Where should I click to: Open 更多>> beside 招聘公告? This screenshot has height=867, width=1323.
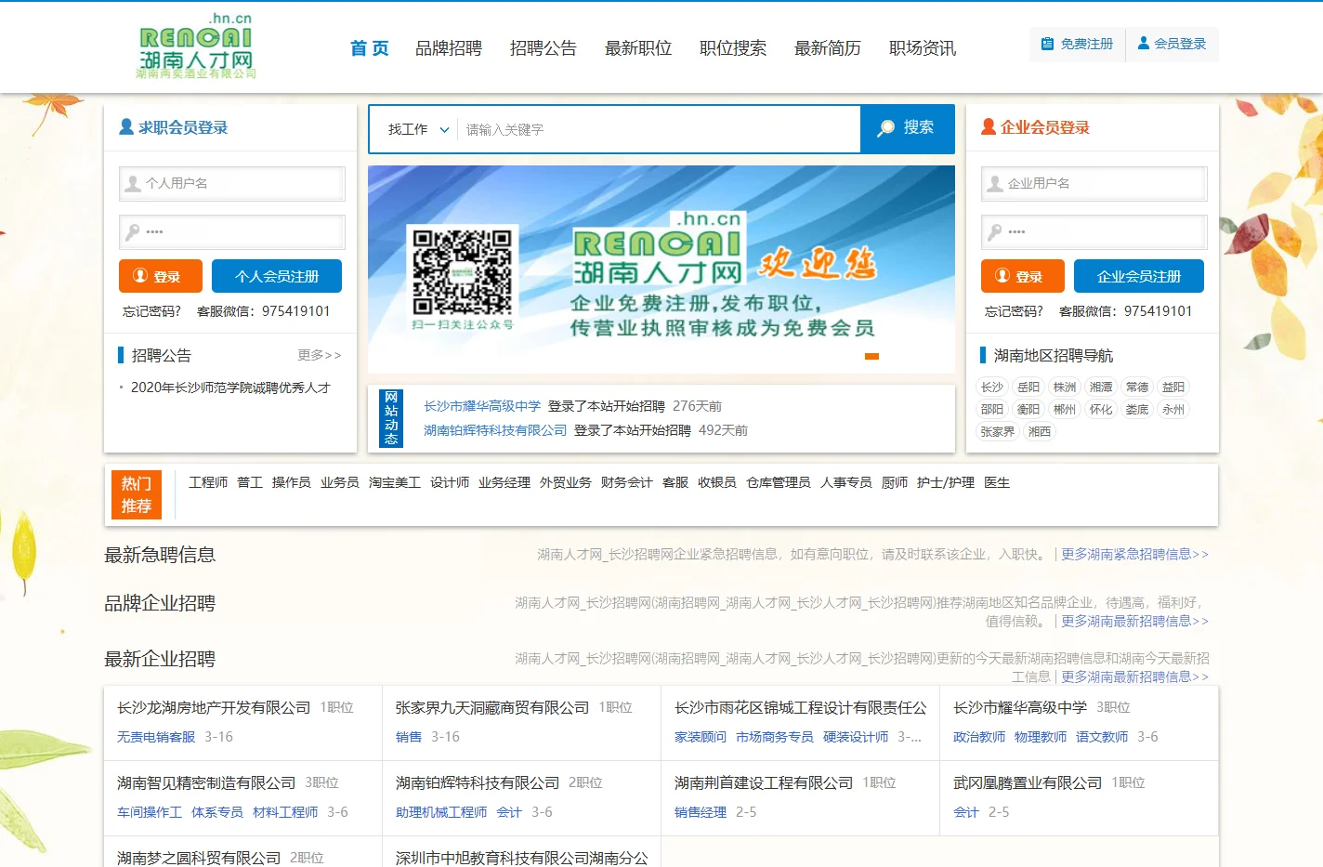(x=320, y=355)
